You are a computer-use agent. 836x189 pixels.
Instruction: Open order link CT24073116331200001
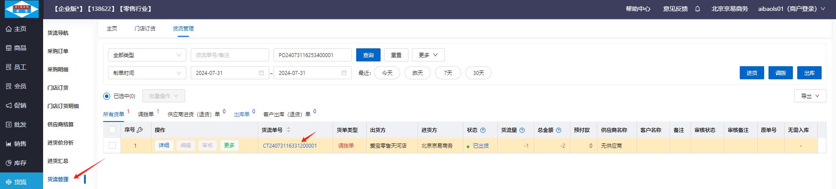pyautogui.click(x=290, y=145)
